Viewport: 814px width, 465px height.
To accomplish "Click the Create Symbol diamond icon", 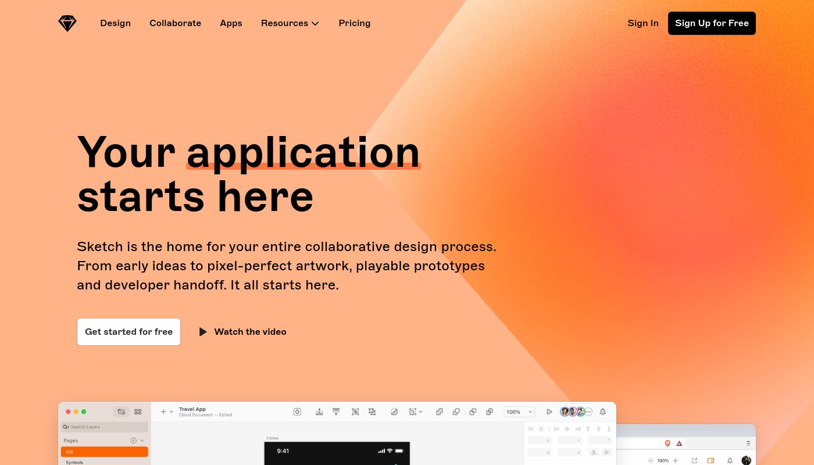I will [297, 412].
